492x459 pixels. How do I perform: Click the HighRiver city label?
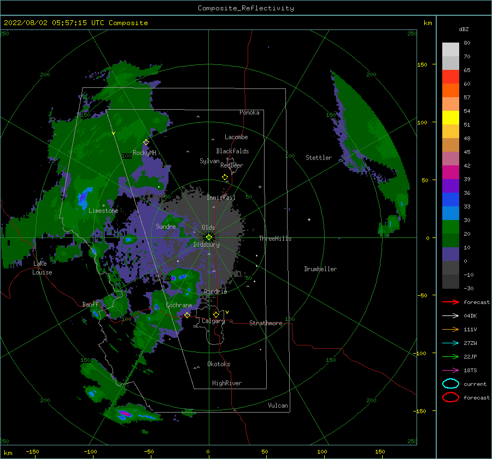227,383
